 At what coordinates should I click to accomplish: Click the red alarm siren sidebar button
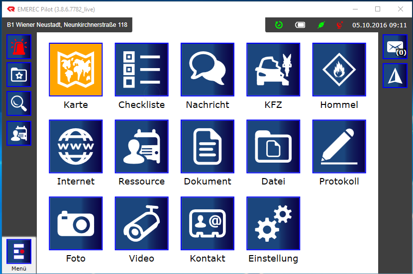pyautogui.click(x=19, y=47)
